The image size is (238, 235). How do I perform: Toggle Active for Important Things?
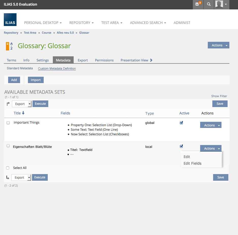(x=181, y=123)
